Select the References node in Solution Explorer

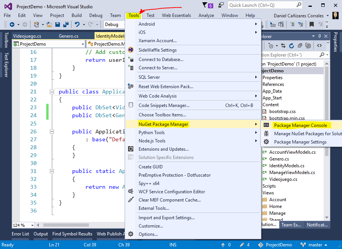click(x=273, y=84)
